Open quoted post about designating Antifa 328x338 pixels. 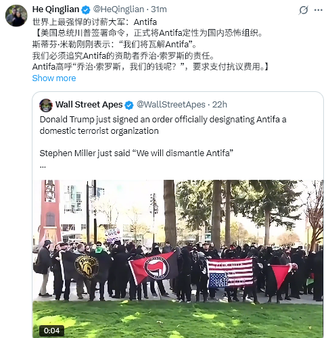(x=163, y=125)
